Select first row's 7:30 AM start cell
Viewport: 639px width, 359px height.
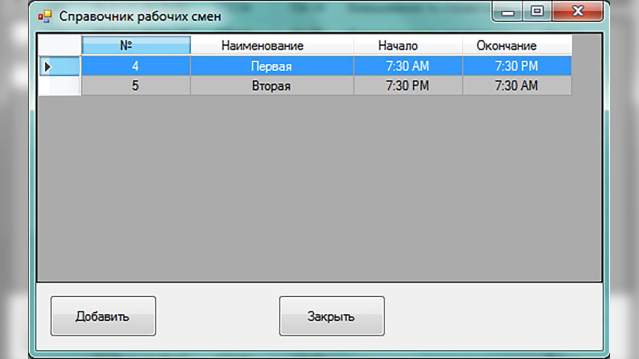pos(408,66)
